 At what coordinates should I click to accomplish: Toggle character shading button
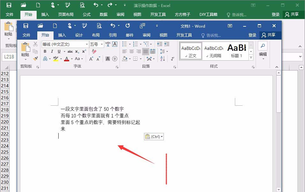(x=108, y=59)
